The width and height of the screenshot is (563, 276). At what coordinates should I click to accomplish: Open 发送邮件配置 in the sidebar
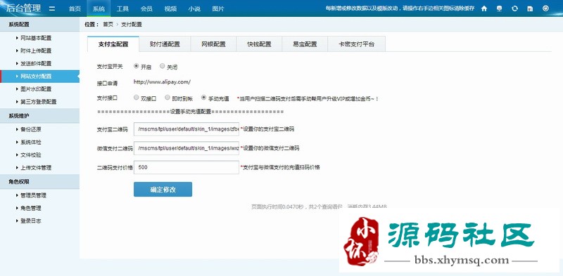[36, 63]
